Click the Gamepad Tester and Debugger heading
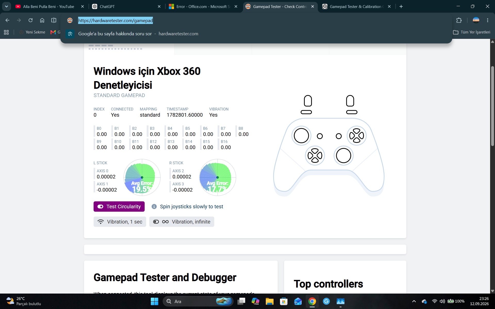The height and width of the screenshot is (309, 495). point(165,278)
